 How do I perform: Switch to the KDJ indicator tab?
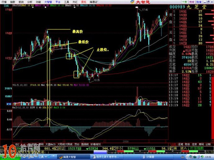pyautogui.click(x=17, y=144)
